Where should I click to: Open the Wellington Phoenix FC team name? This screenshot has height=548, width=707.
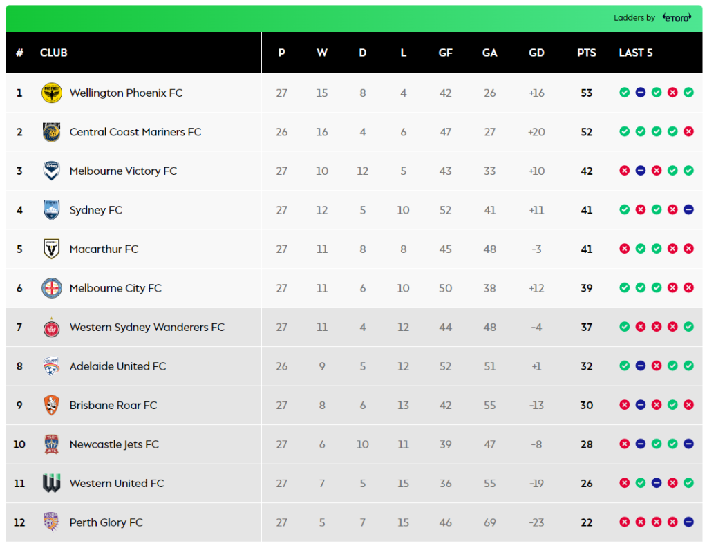coord(126,93)
